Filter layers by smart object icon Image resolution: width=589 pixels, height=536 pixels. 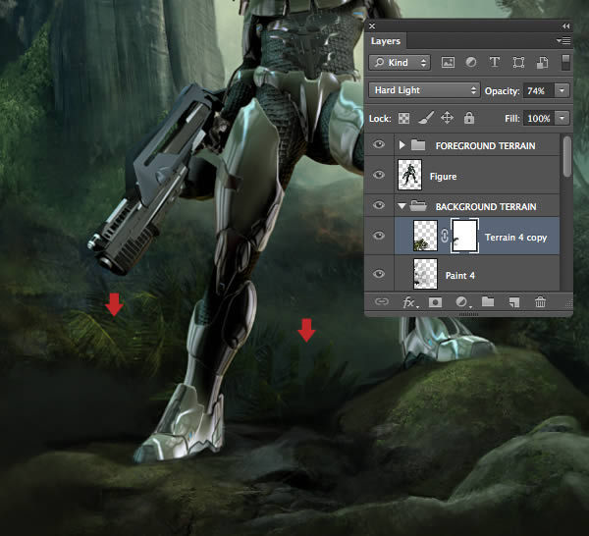point(542,63)
